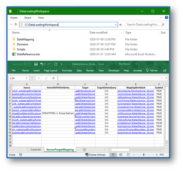Click the horizontal scrollbar right arrow
This screenshot has width=183, height=171.
[163, 150]
